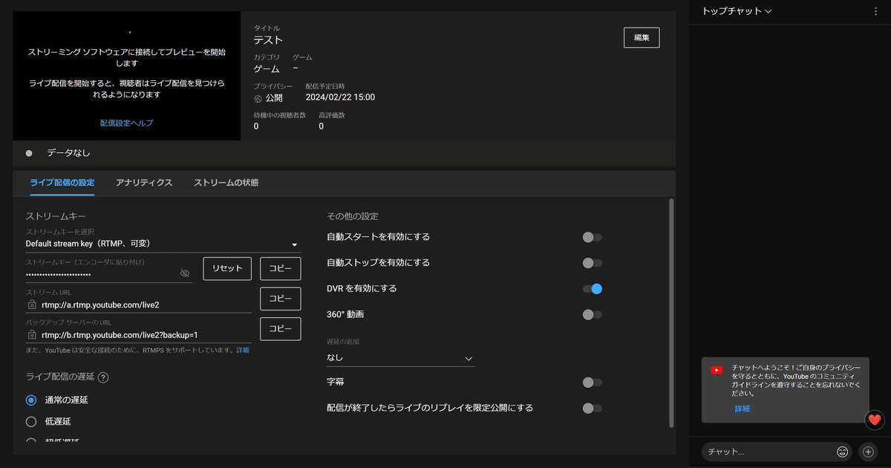Toggle 自動ストップを有効にする switch
The image size is (891, 468).
pyautogui.click(x=592, y=263)
